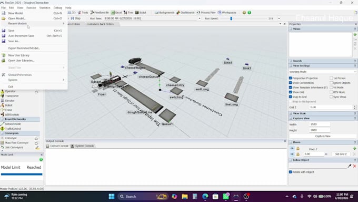Viewport: 358px width, 202px height.
Task: Toggle Show Template Inheritance checkbox
Action: (x=291, y=88)
